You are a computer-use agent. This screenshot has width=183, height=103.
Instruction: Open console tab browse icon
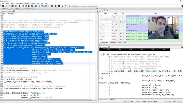point(100,47)
